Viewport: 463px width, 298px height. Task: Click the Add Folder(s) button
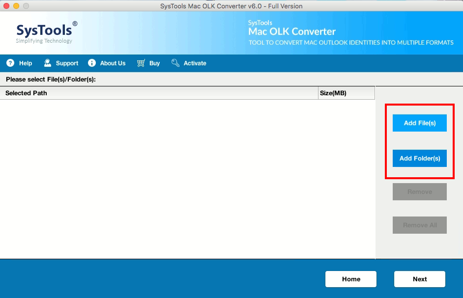pyautogui.click(x=420, y=159)
